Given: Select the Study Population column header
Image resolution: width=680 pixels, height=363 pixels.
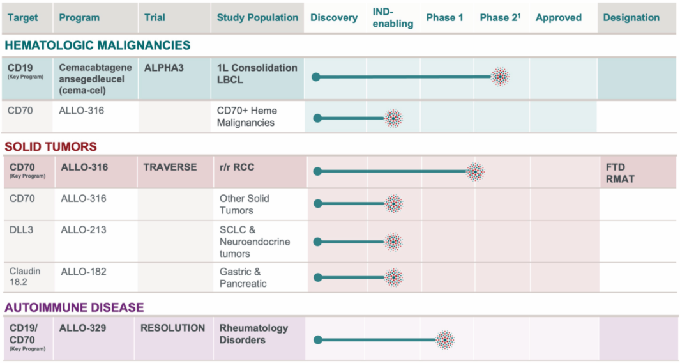Looking at the screenshot, I should [257, 18].
